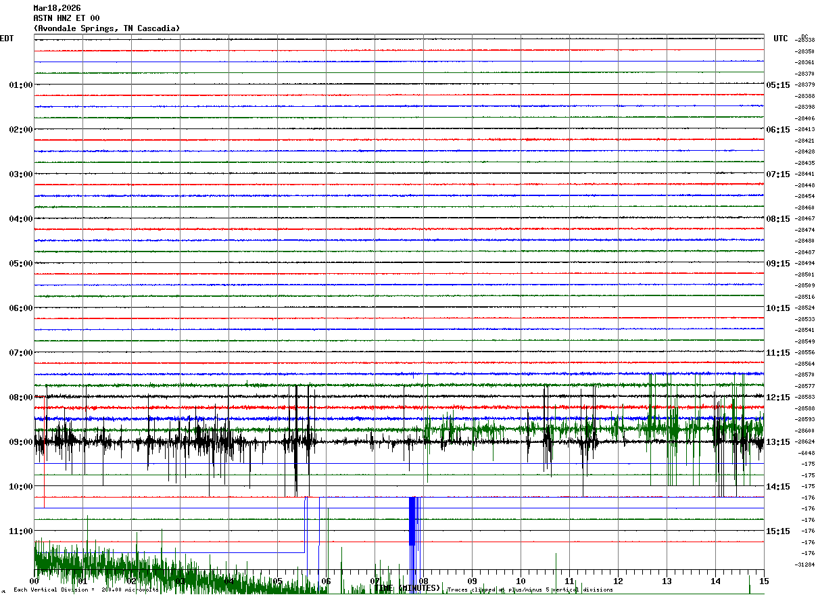Click the 11:00 EDT time label

(x=20, y=531)
